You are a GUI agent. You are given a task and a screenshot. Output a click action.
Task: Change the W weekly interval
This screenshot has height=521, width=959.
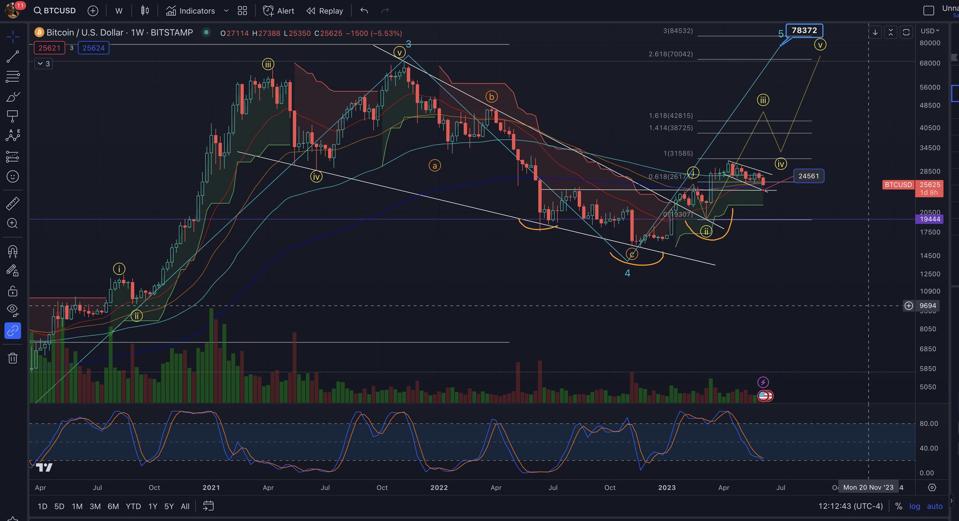pyautogui.click(x=119, y=11)
